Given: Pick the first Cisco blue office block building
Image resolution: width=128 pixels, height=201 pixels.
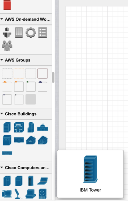Looking at the screenshot, I should click(7, 127).
